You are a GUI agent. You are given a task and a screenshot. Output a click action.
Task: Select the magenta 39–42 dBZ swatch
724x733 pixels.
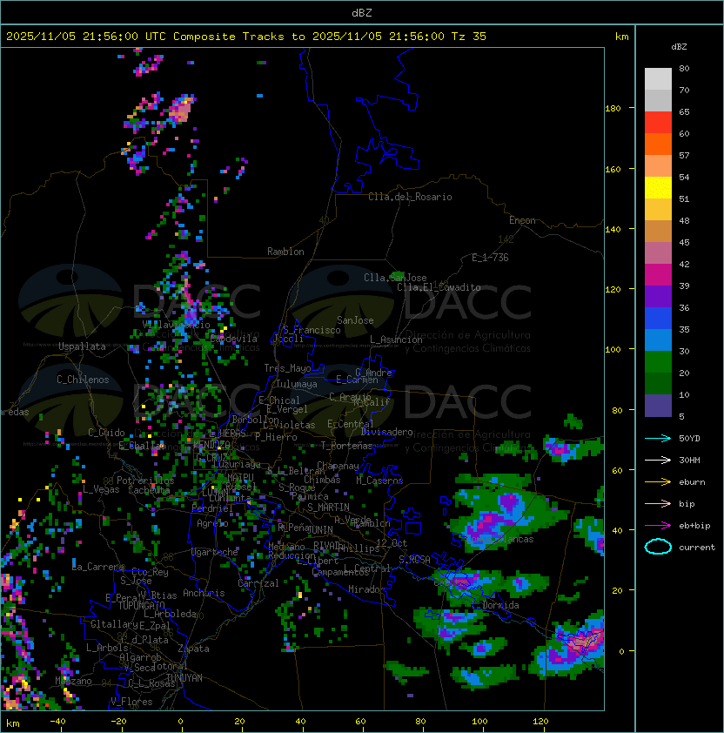658,275
